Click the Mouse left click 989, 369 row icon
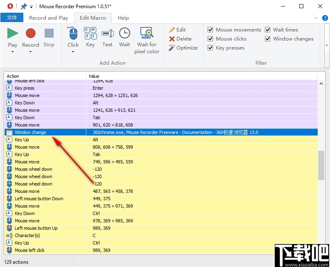Screen dimensions: 330x267 (x=9, y=250)
